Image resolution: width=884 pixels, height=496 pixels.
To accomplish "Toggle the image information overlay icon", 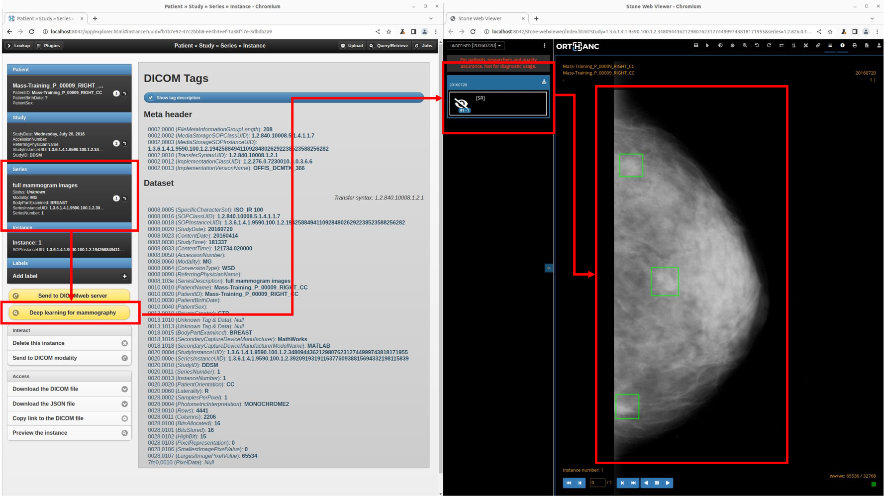I will tap(842, 46).
